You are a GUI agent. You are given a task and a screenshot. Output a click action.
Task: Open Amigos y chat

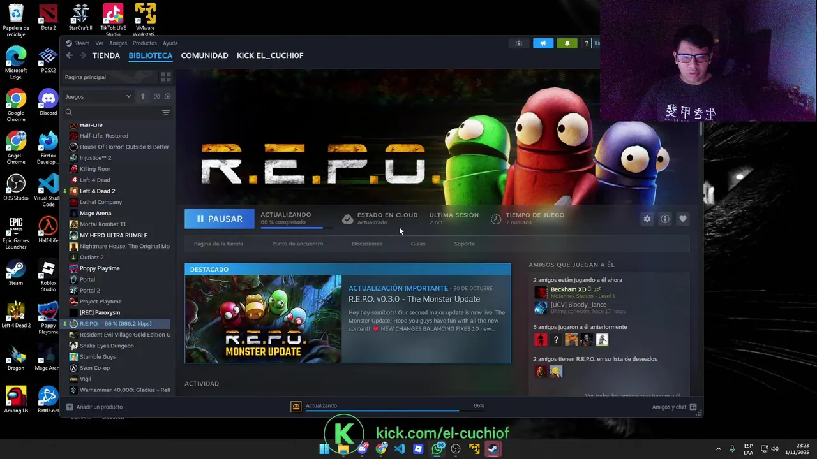coord(674,407)
